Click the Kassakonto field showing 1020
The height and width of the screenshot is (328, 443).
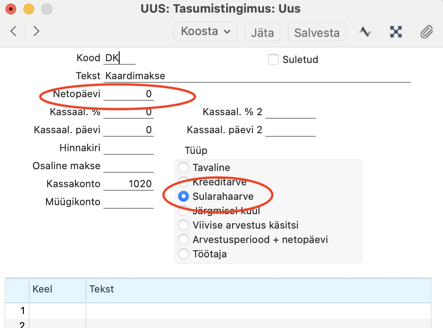coord(129,184)
